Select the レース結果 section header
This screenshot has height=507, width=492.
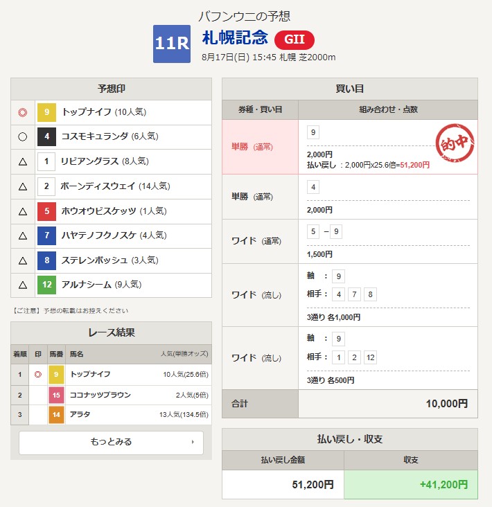pyautogui.click(x=111, y=332)
